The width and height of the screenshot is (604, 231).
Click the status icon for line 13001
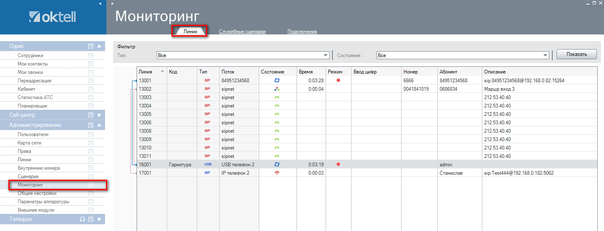[x=277, y=80]
